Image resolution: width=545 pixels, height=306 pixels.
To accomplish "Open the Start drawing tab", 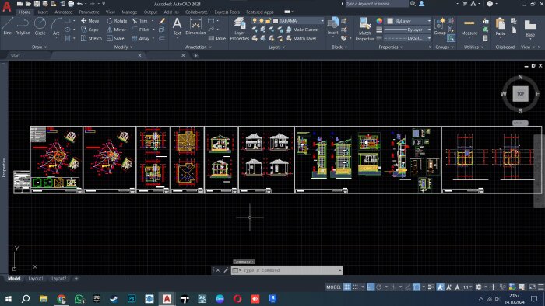I will [15, 55].
